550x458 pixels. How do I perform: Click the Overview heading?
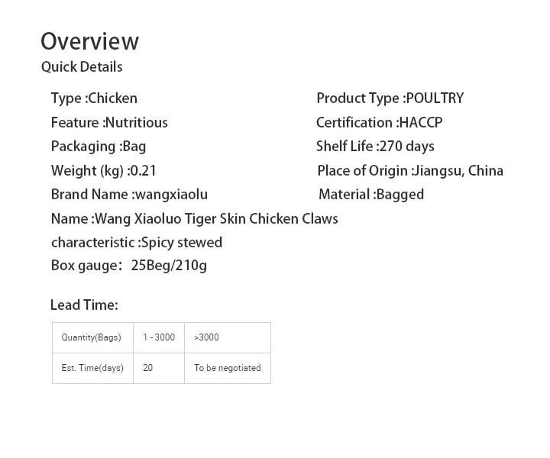[90, 41]
